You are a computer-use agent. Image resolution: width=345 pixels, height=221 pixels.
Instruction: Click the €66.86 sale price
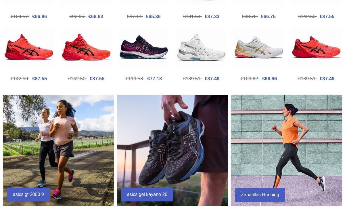pyautogui.click(x=39, y=16)
